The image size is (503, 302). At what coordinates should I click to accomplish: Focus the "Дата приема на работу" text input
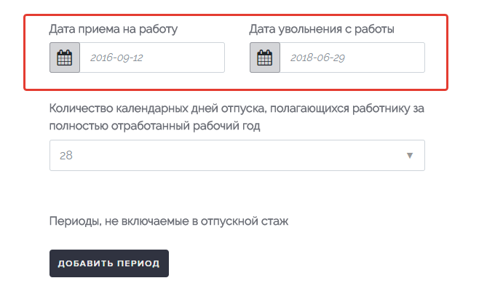(152, 57)
